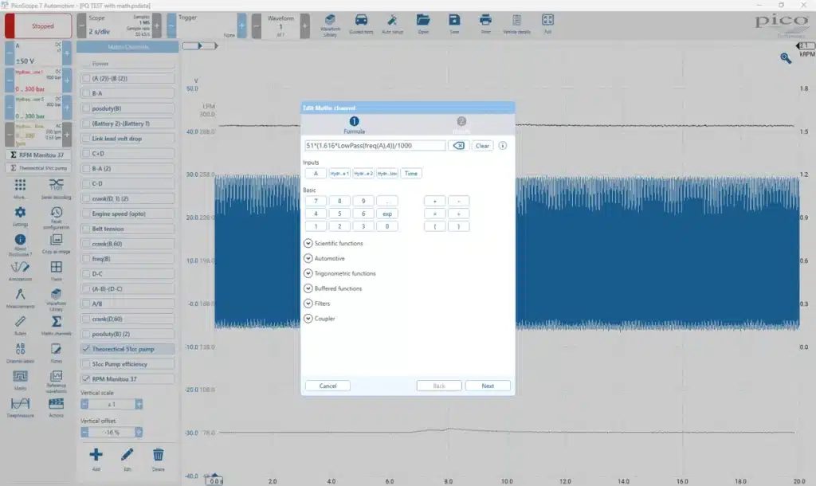Image resolution: width=816 pixels, height=486 pixels.
Task: Open the Actions tool
Action: pyautogui.click(x=57, y=407)
